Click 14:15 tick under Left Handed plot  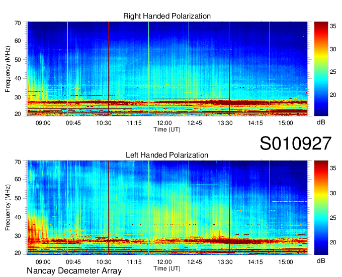(x=255, y=262)
